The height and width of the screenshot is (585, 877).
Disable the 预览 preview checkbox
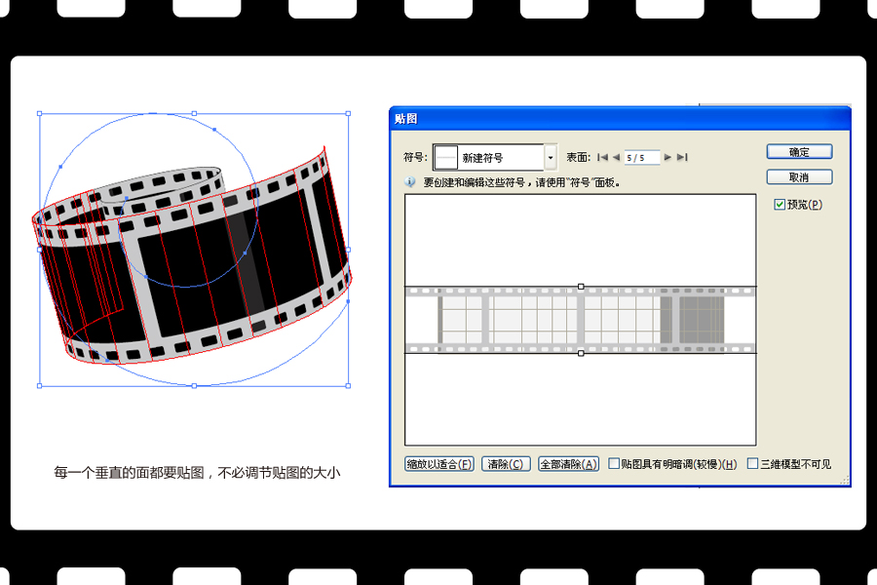[778, 204]
